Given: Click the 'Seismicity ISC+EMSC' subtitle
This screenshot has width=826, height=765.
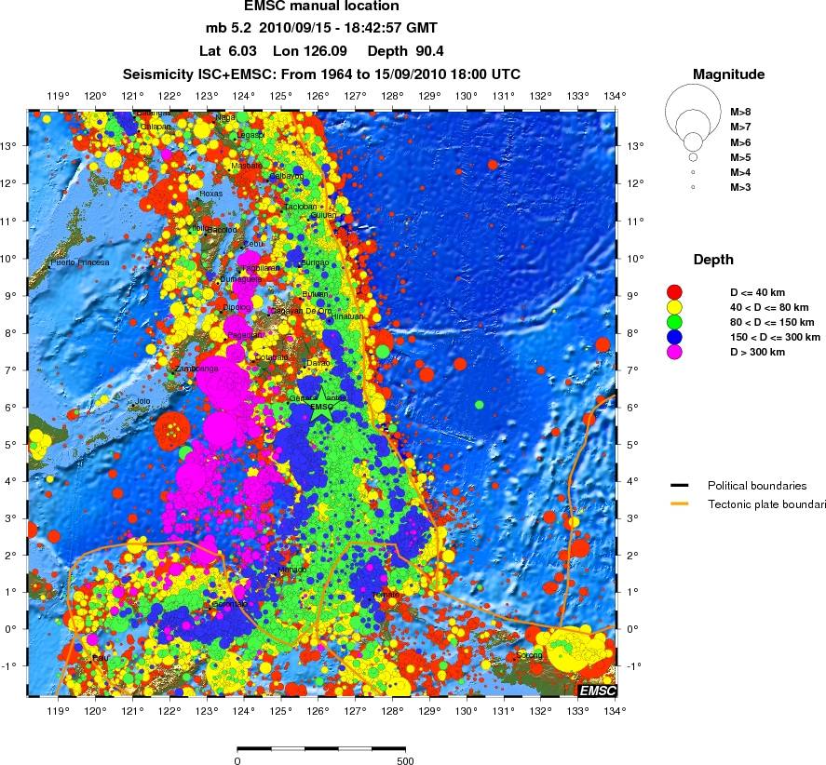Looking at the screenshot, I should tap(321, 74).
